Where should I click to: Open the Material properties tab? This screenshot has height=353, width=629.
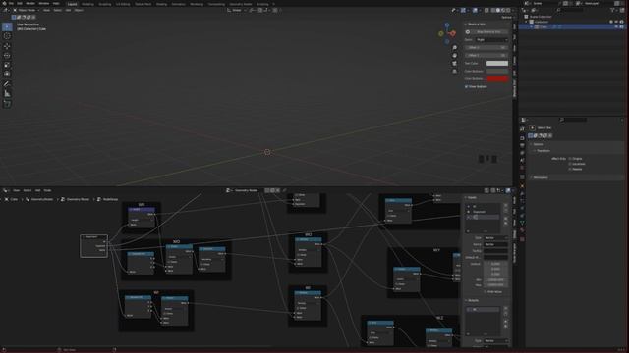coord(522,230)
